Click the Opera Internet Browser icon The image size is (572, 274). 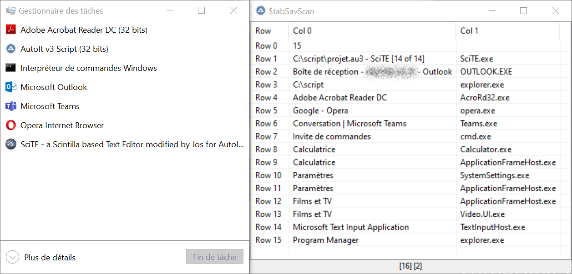pyautogui.click(x=11, y=125)
